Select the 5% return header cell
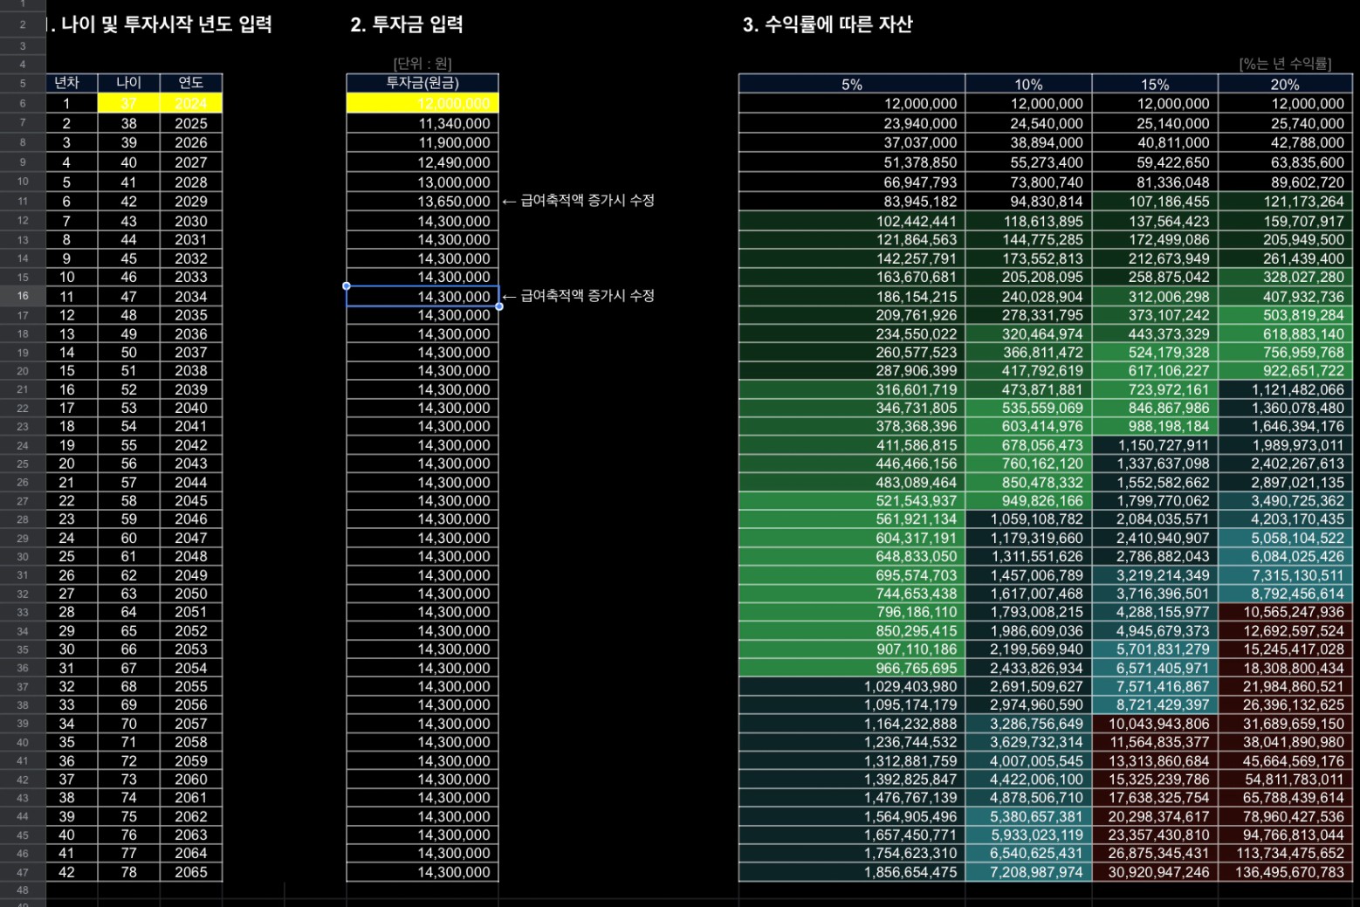Screen dimensions: 1360x907 pos(851,84)
